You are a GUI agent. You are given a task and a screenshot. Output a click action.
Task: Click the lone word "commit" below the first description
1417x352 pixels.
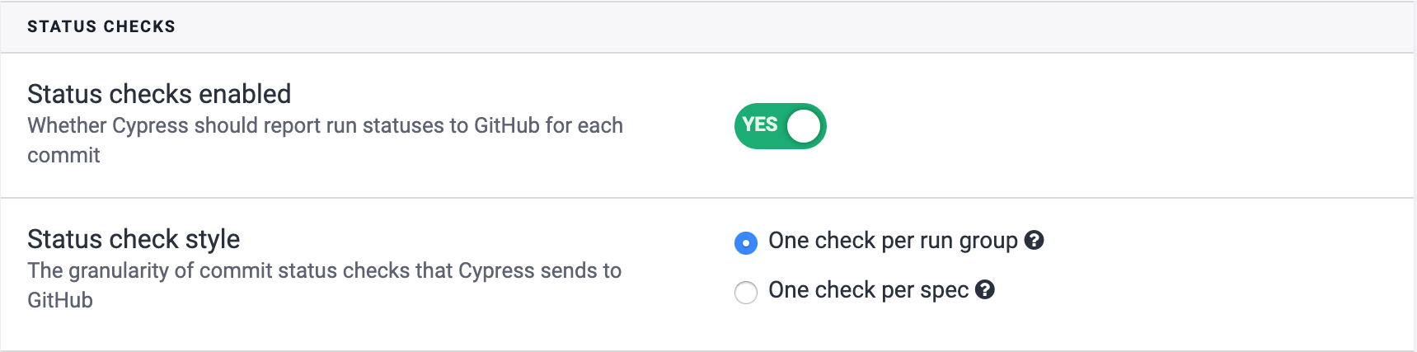click(63, 155)
